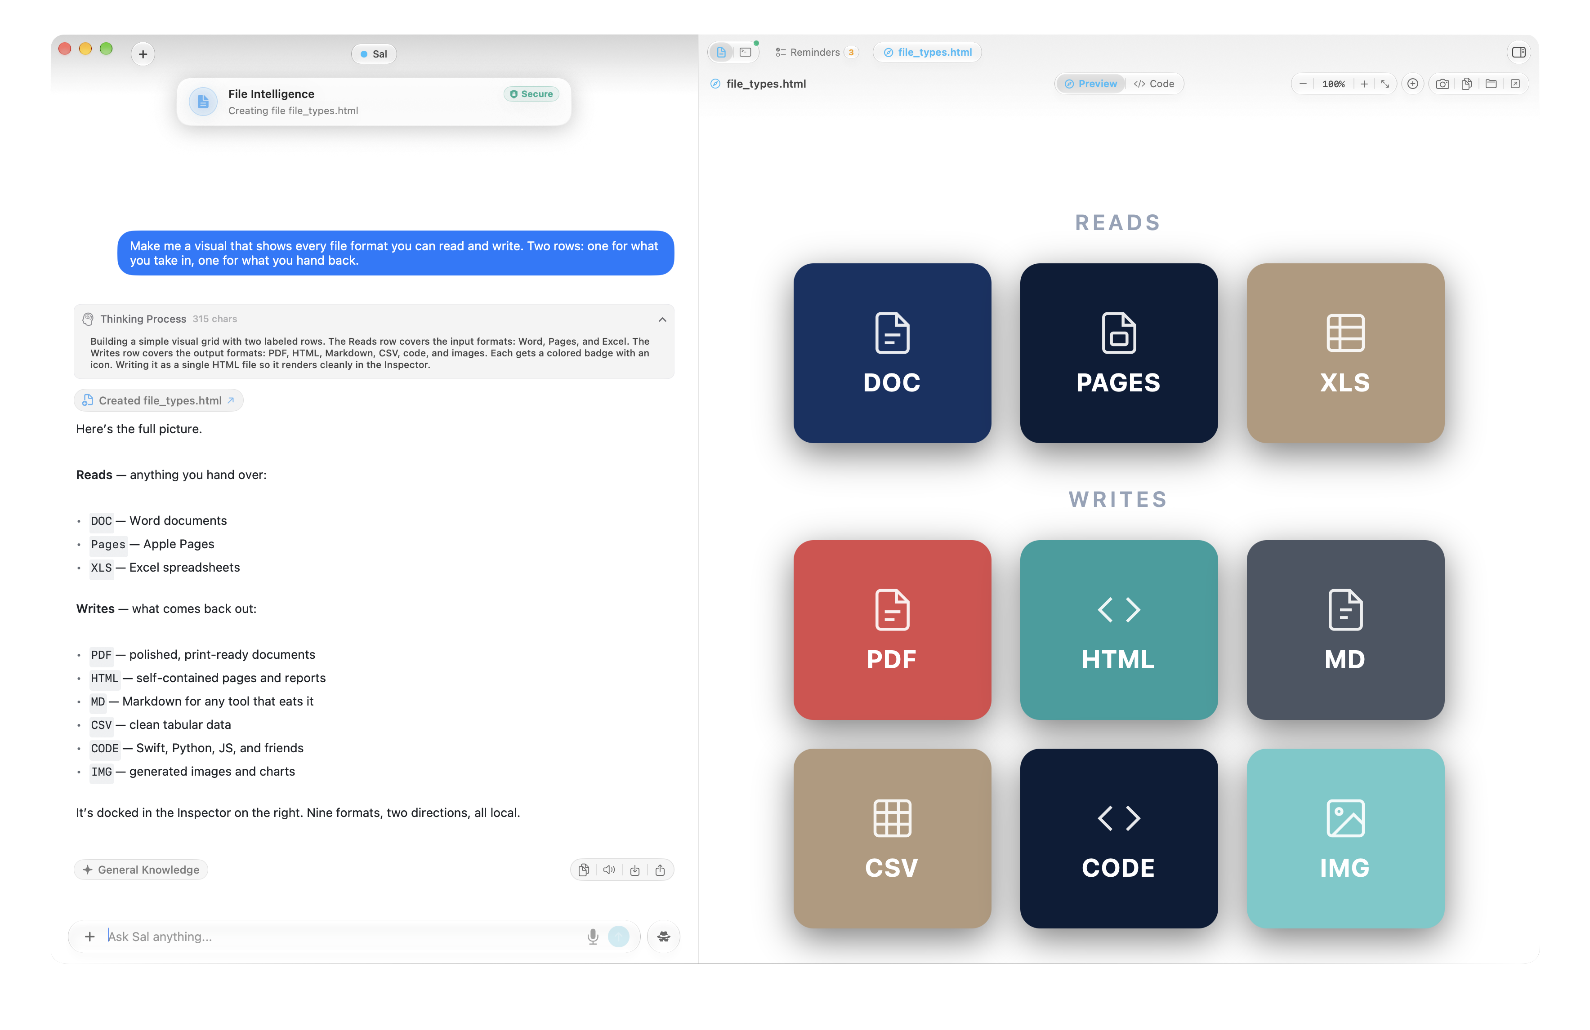Screen dimensions: 1590x1030
Task: Start dictation with the microphone icon
Action: (x=593, y=937)
